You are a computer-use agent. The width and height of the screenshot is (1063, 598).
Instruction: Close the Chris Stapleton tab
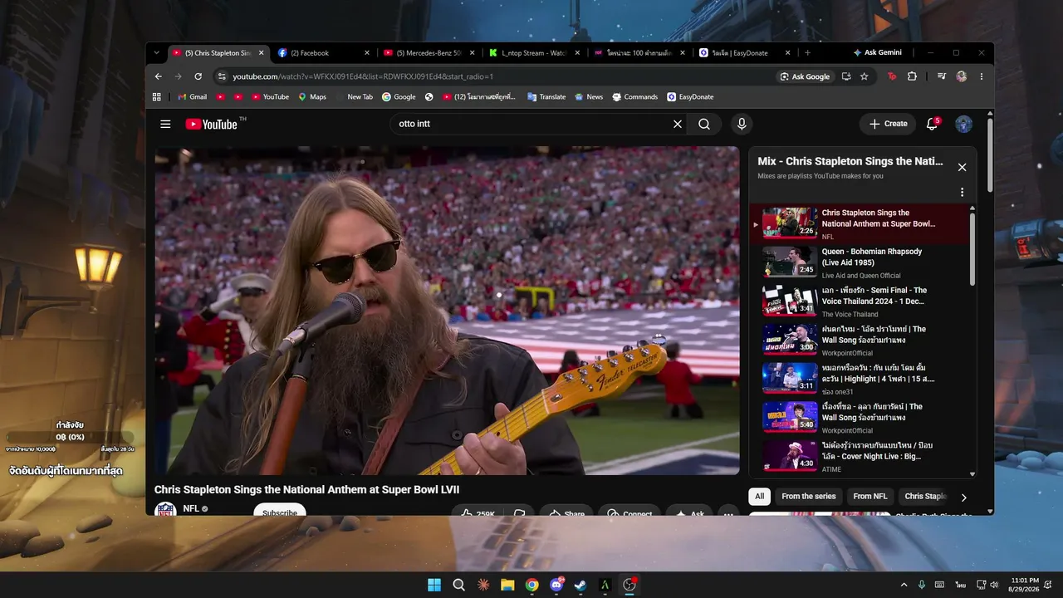pos(261,52)
